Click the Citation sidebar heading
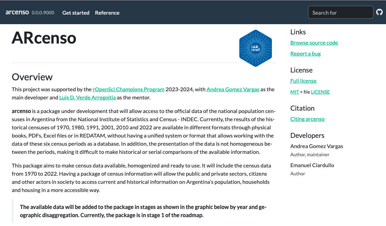The height and width of the screenshot is (226, 386). [x=302, y=108]
